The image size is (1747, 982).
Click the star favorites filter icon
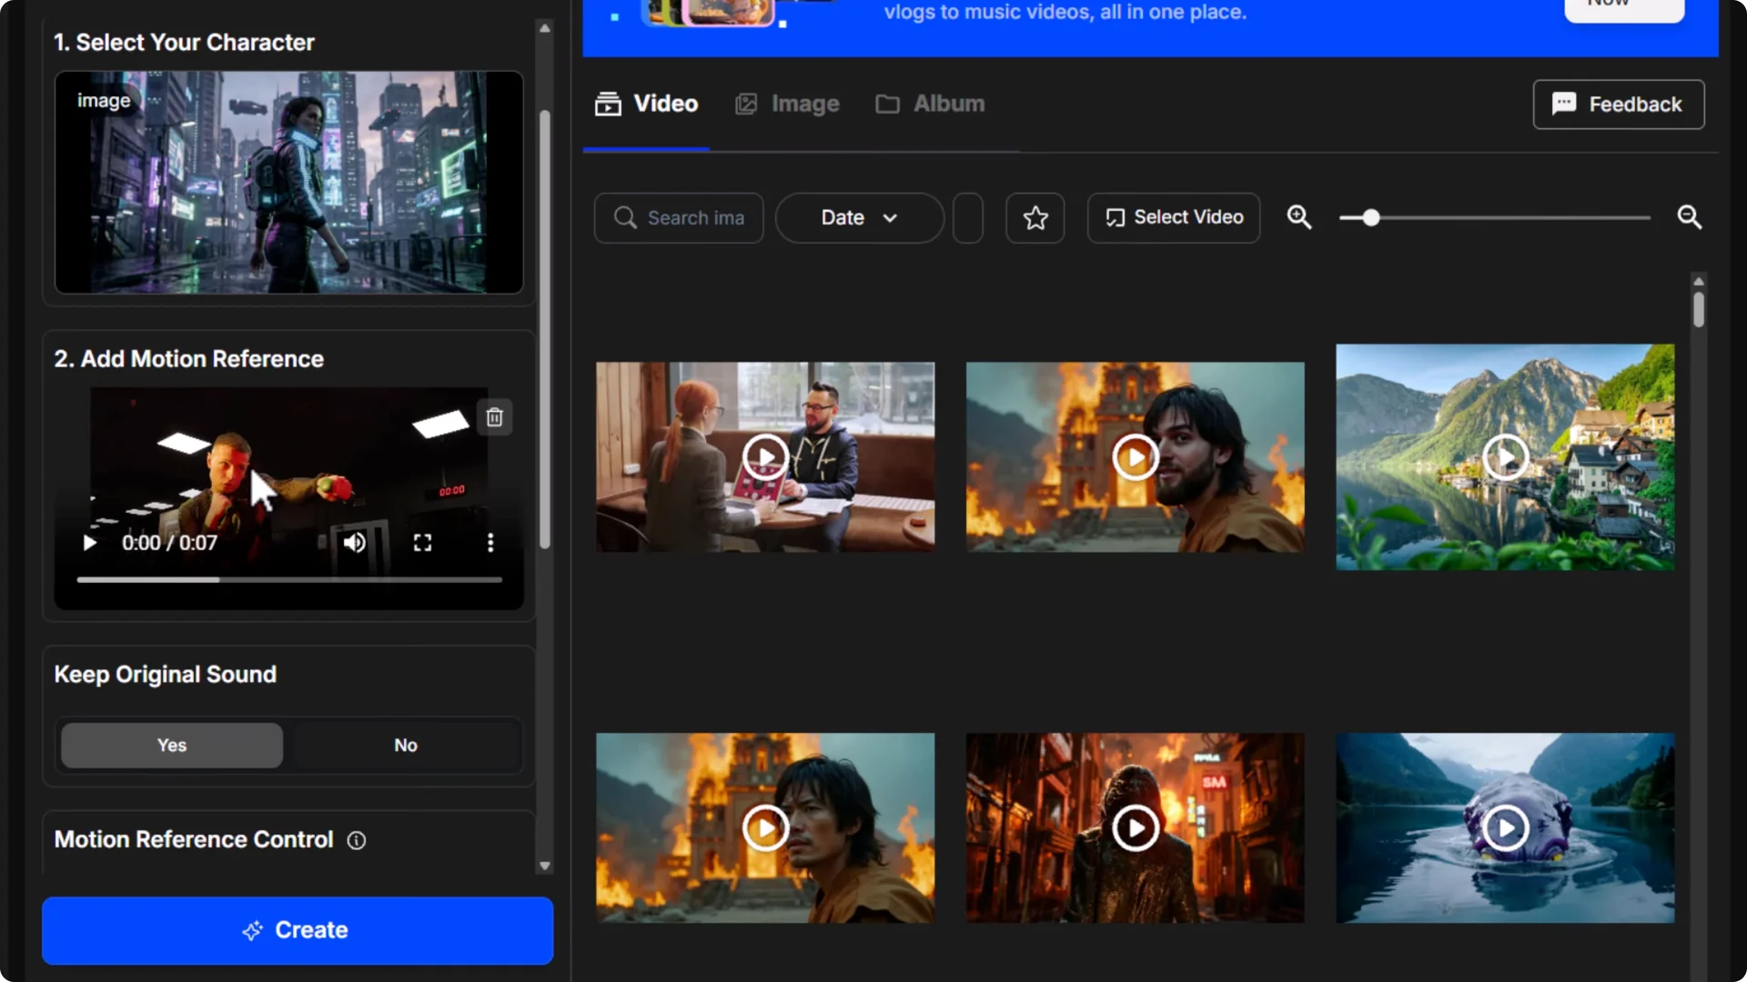(x=1035, y=218)
